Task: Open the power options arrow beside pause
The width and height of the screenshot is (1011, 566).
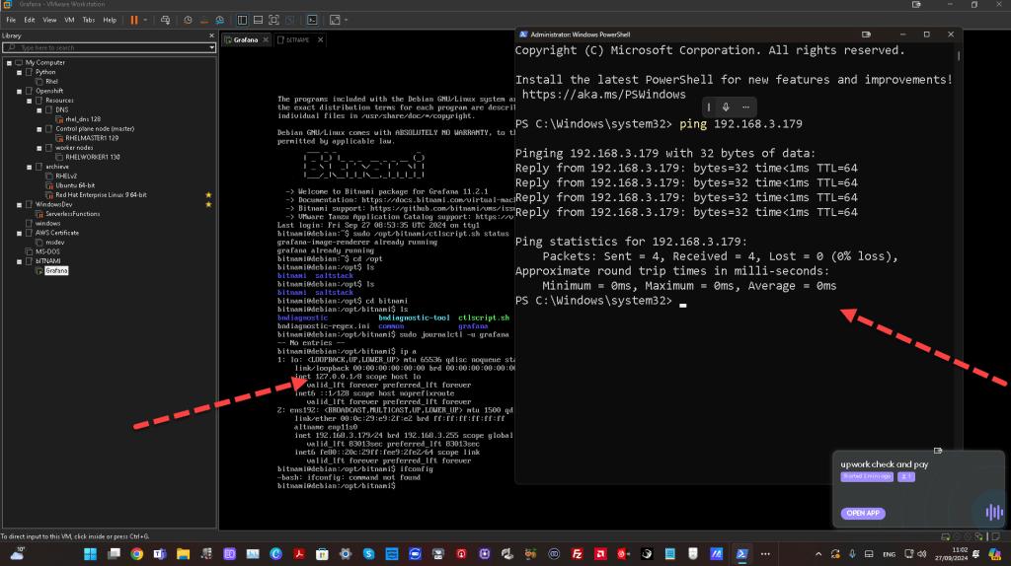Action: [145, 20]
